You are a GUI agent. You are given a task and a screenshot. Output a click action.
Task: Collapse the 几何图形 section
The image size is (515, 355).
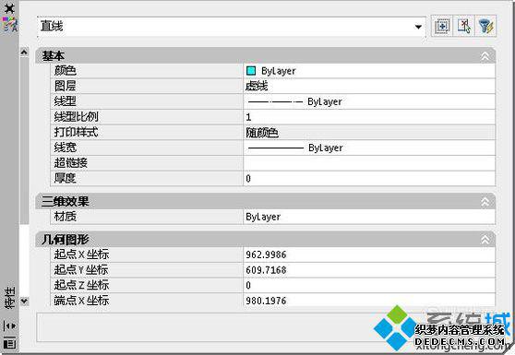pyautogui.click(x=485, y=240)
